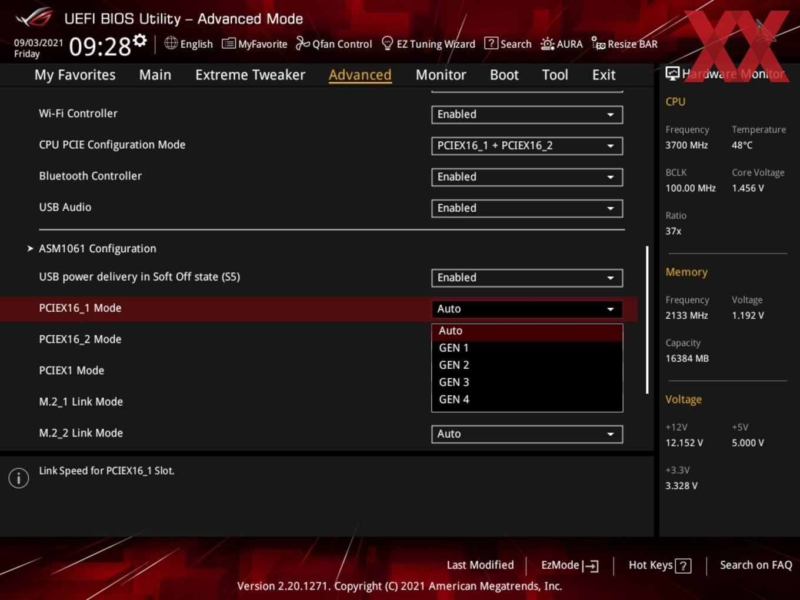The width and height of the screenshot is (800, 600).
Task: Switch to the Monitor tab
Action: [x=441, y=75]
